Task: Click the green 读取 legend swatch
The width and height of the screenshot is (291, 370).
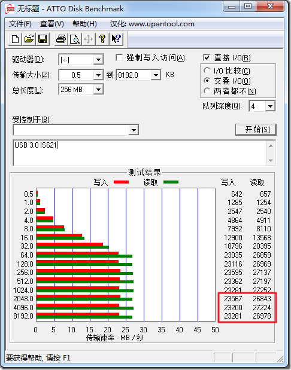Action: click(171, 182)
